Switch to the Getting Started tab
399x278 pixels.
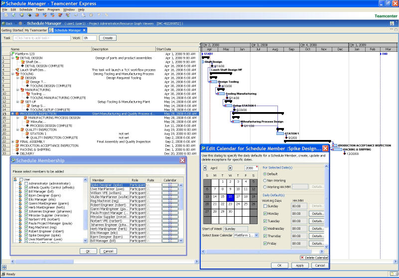12,30
